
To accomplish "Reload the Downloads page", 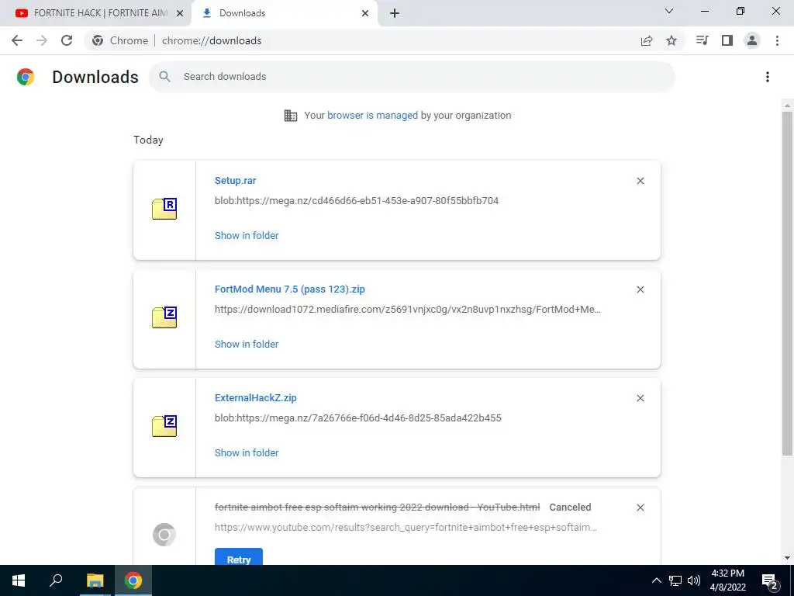I will click(x=67, y=40).
